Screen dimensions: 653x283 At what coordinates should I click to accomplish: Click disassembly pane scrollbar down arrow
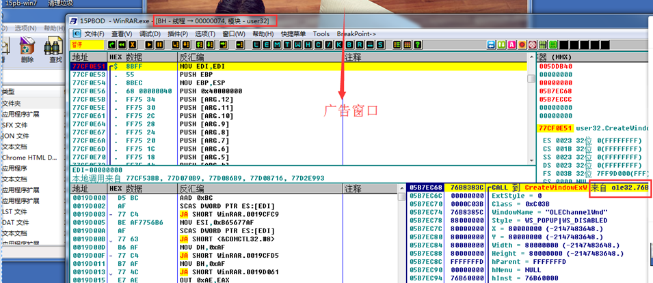[x=531, y=161]
